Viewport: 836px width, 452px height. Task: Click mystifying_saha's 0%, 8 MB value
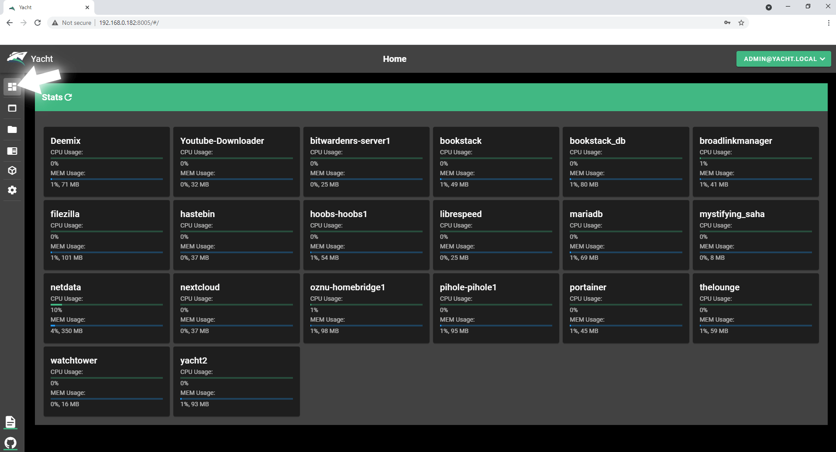pos(712,258)
